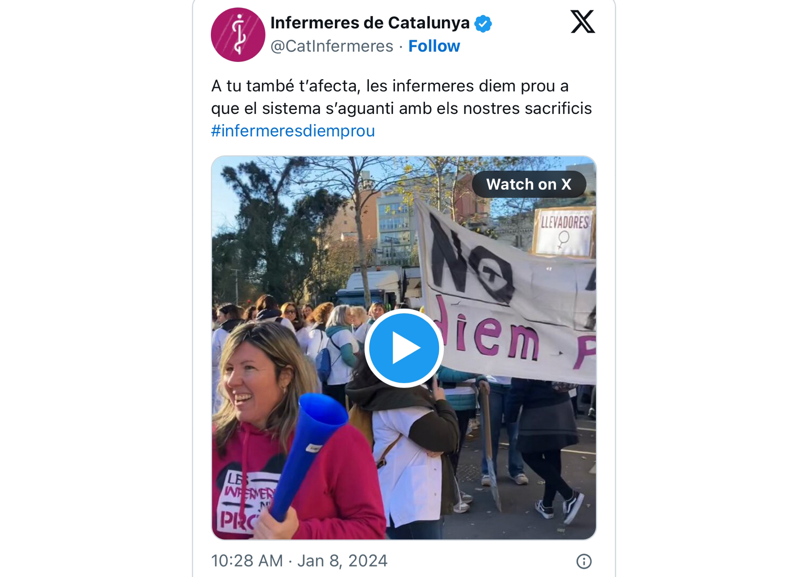Viewport: 808px width, 577px height.
Task: Click the Infermeres de Catalunya profile avatar
Action: [238, 35]
